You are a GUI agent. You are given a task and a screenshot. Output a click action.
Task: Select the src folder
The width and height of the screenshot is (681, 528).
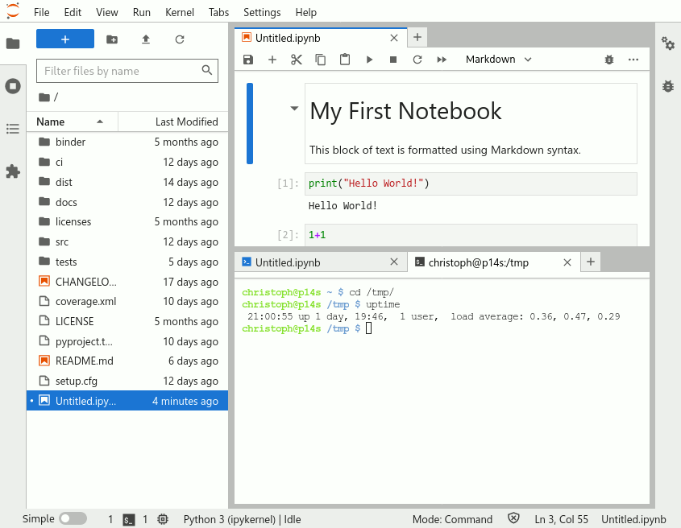(x=127, y=242)
